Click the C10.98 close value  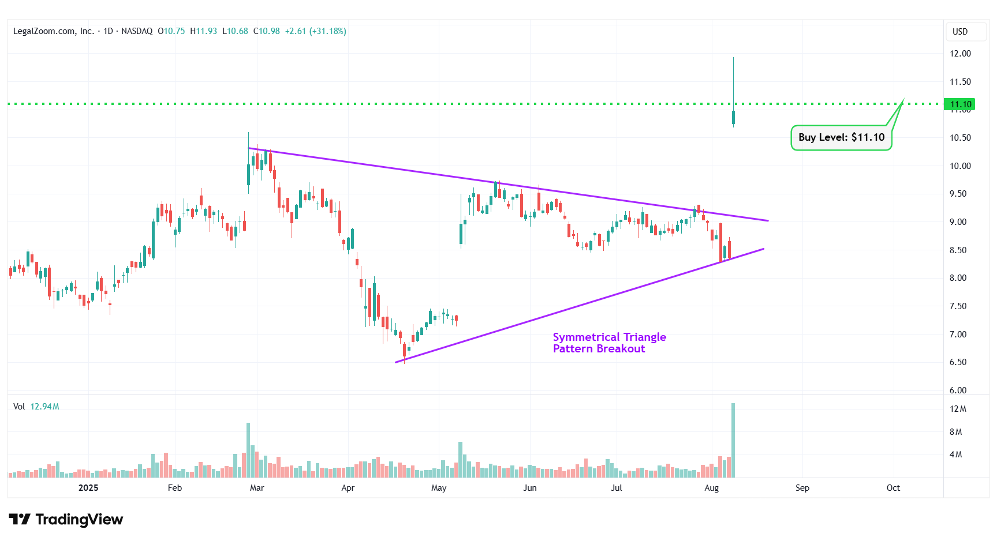pos(267,31)
